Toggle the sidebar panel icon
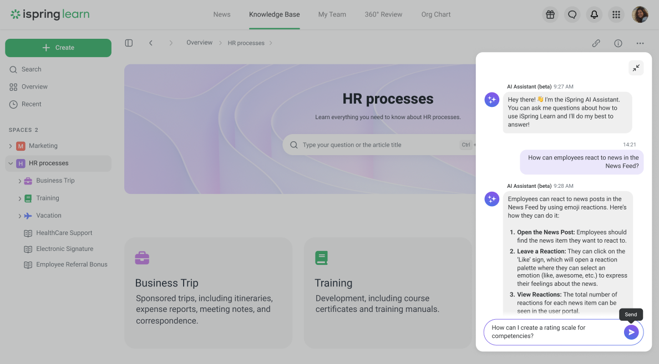This screenshot has height=364, width=659. point(129,43)
